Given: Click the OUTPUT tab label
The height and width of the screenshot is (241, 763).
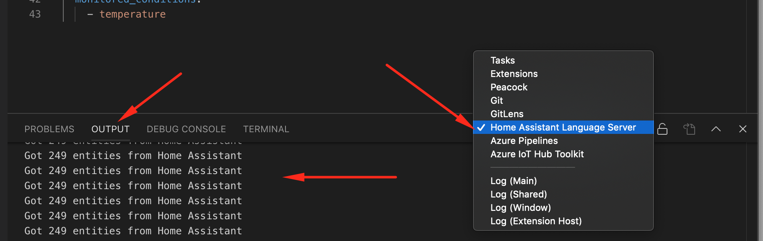Looking at the screenshot, I should click(110, 129).
